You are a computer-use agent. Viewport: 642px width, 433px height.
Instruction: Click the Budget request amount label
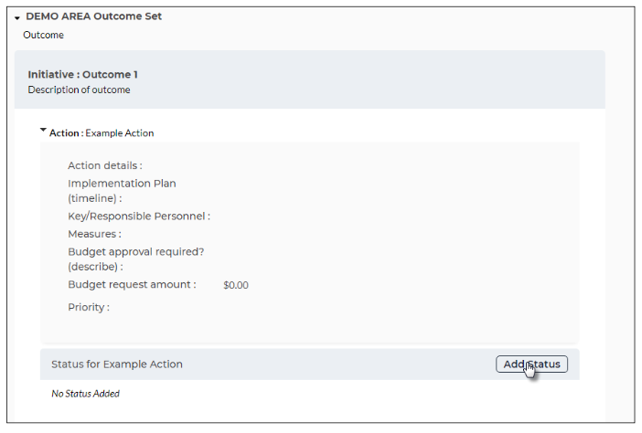pyautogui.click(x=133, y=285)
